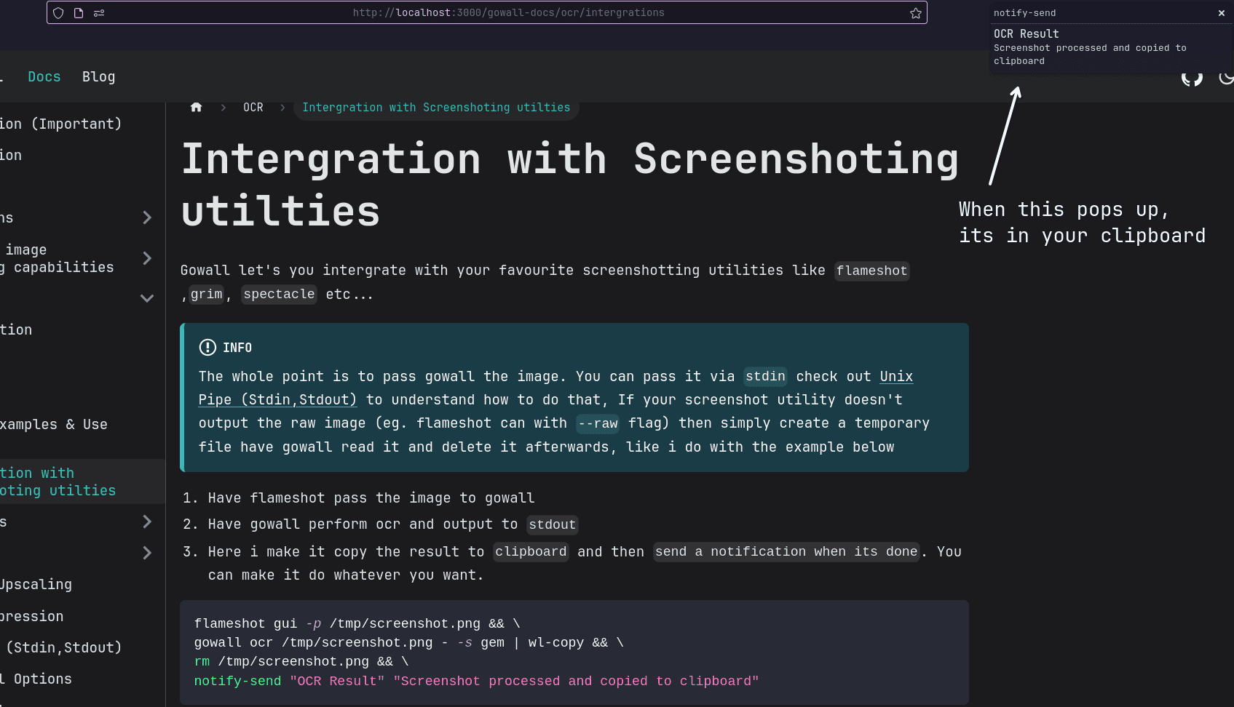Open the '(Stdin,Stdout)' sidebar page
1234x707 pixels.
pyautogui.click(x=63, y=647)
